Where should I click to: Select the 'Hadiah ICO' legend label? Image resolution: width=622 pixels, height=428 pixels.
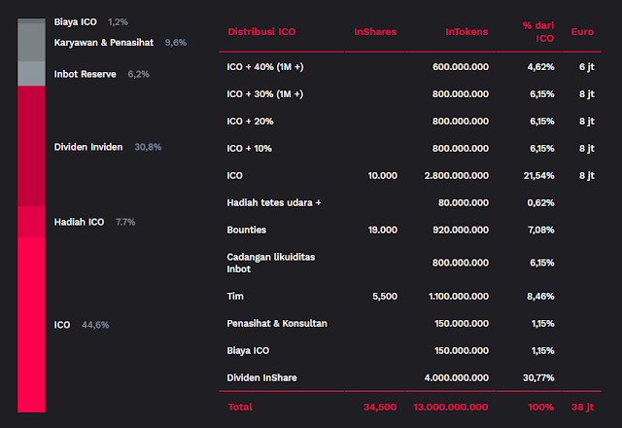click(x=79, y=222)
